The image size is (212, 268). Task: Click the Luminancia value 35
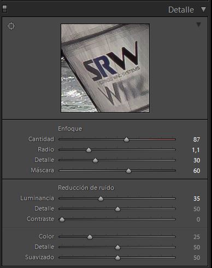click(x=197, y=199)
